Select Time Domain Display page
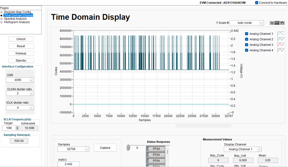288x167 pixels. click(18, 15)
